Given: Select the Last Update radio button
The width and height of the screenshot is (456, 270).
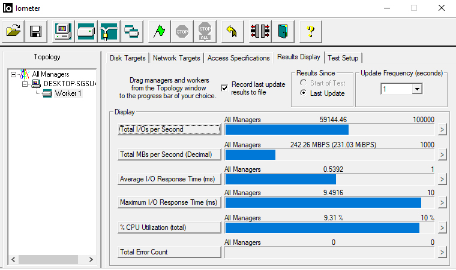Looking at the screenshot, I should [304, 93].
